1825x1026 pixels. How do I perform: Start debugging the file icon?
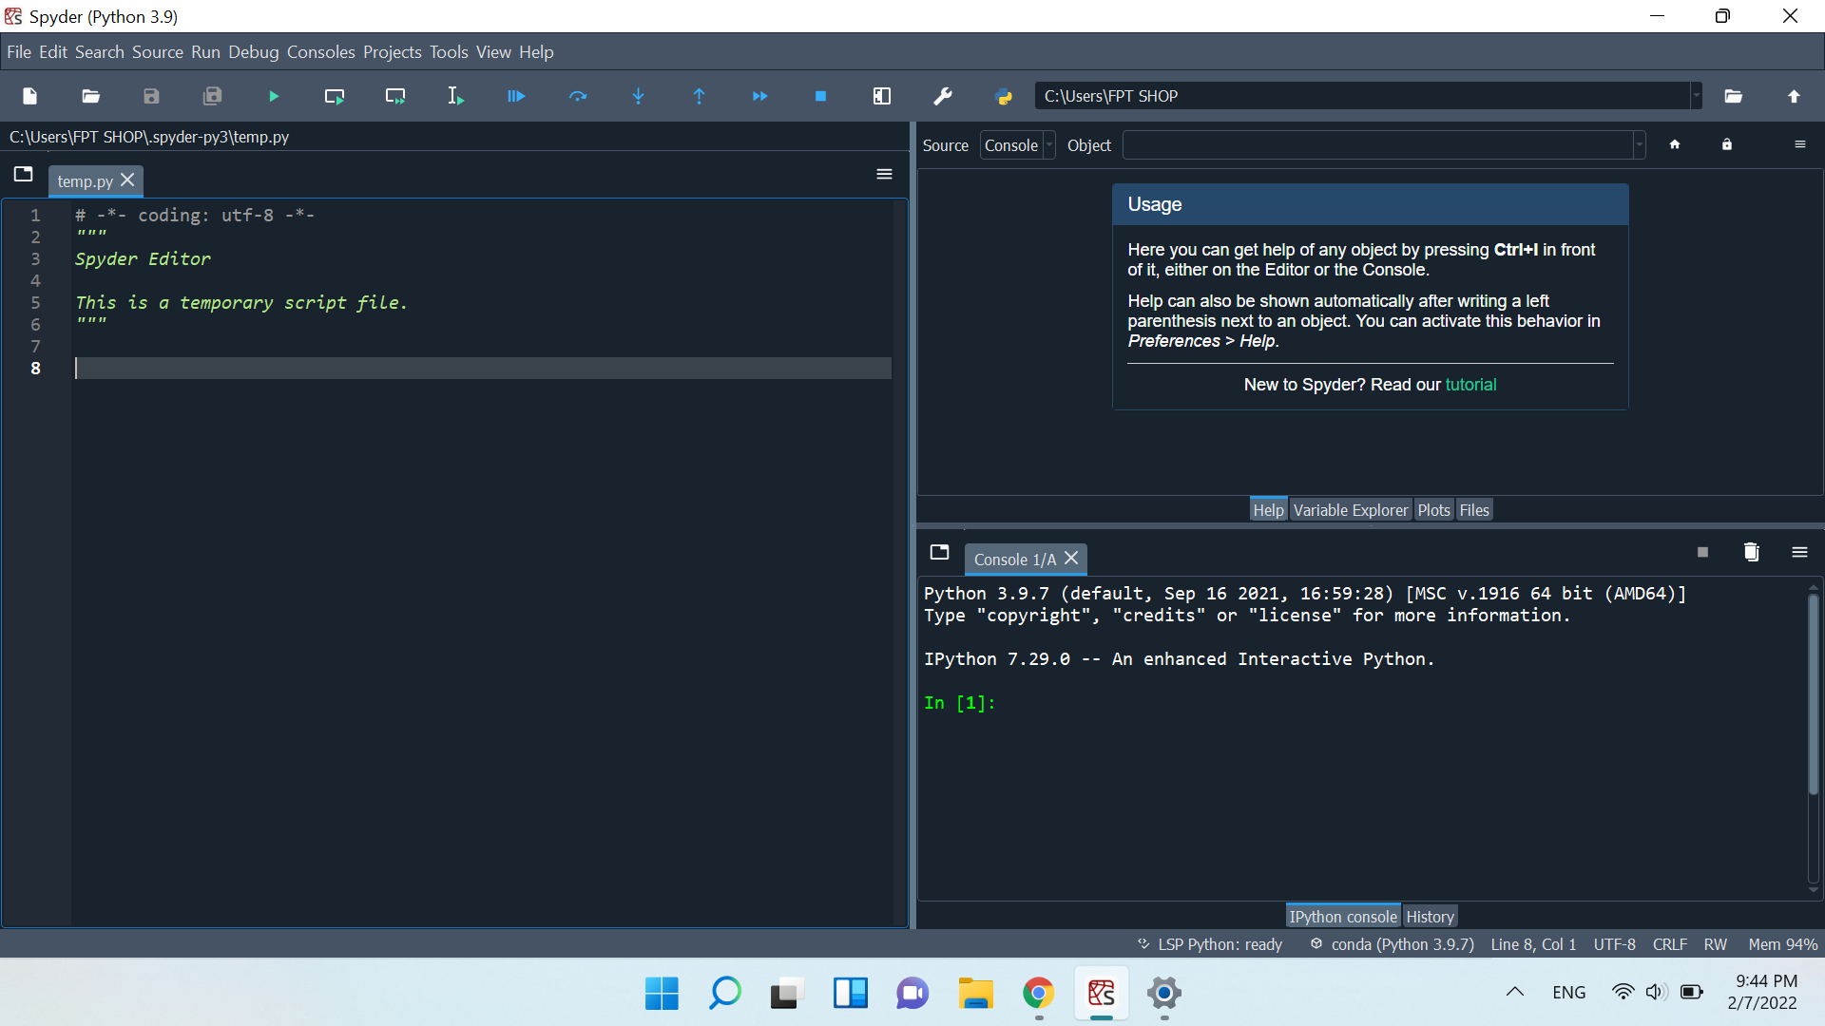click(516, 96)
